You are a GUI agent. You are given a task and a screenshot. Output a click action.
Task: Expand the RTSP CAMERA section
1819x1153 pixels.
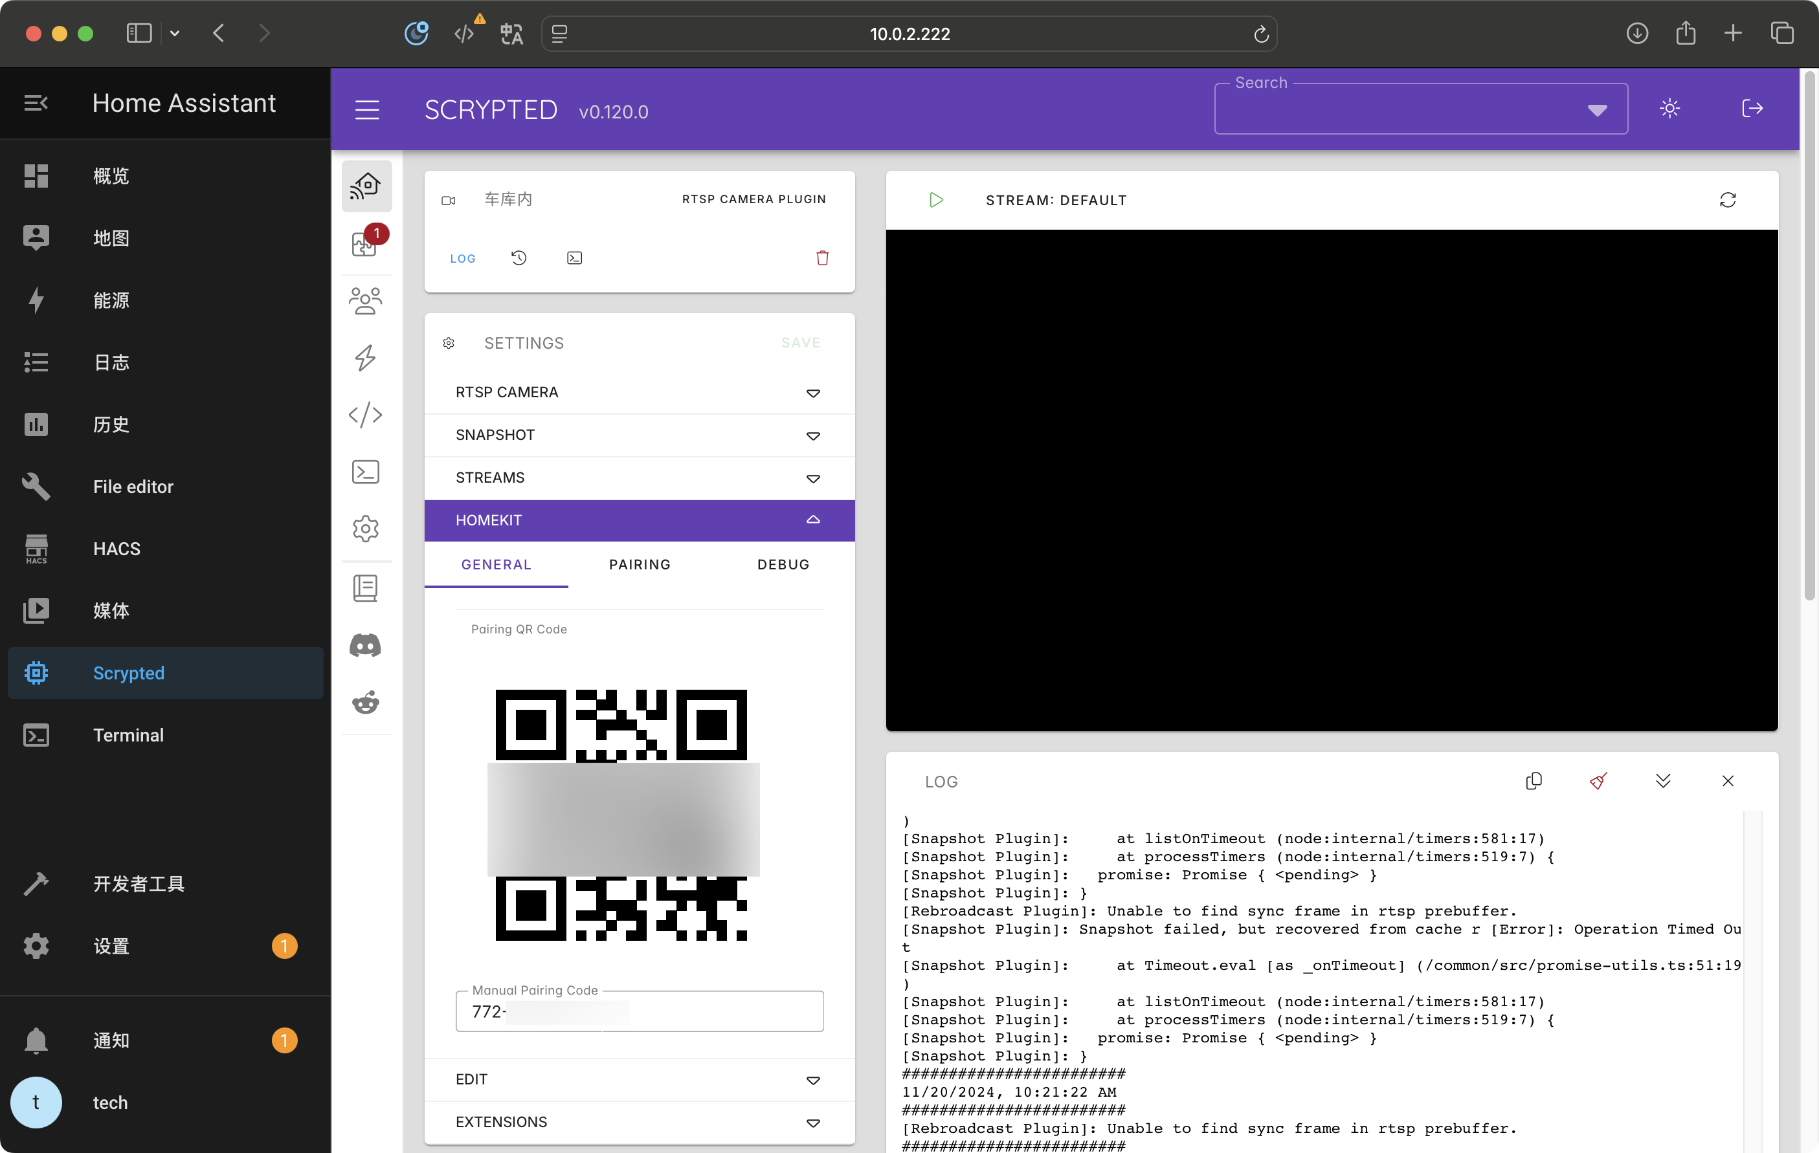click(639, 393)
